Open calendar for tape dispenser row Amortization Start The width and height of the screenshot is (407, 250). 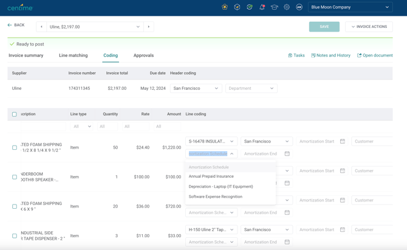click(x=343, y=229)
